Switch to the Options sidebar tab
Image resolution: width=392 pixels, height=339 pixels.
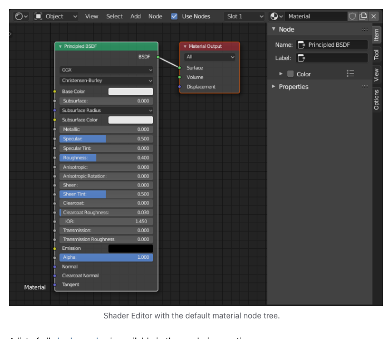point(376,100)
